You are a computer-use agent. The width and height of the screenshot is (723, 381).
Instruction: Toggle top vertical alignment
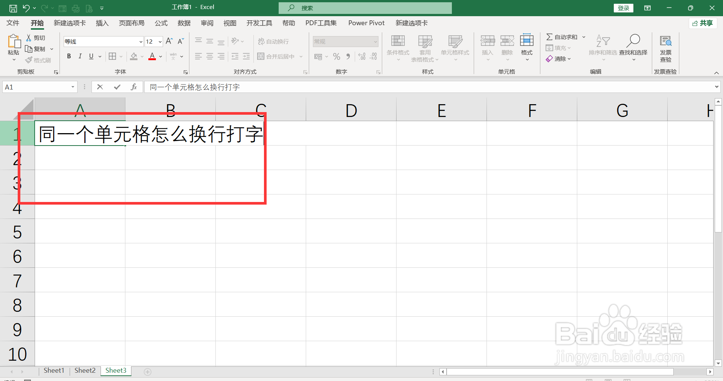(198, 41)
